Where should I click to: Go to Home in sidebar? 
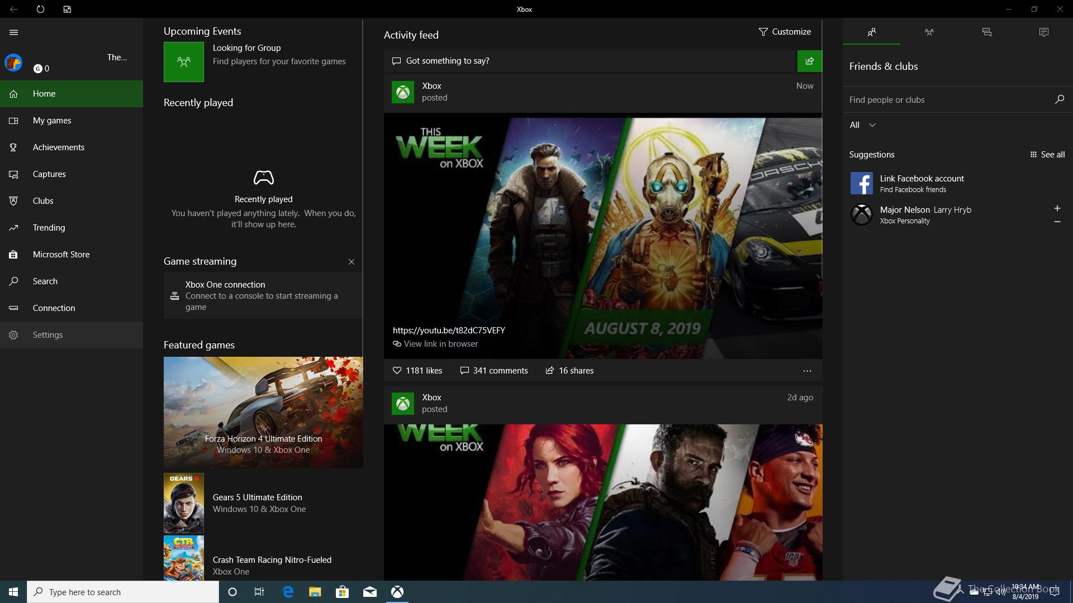tap(72, 94)
